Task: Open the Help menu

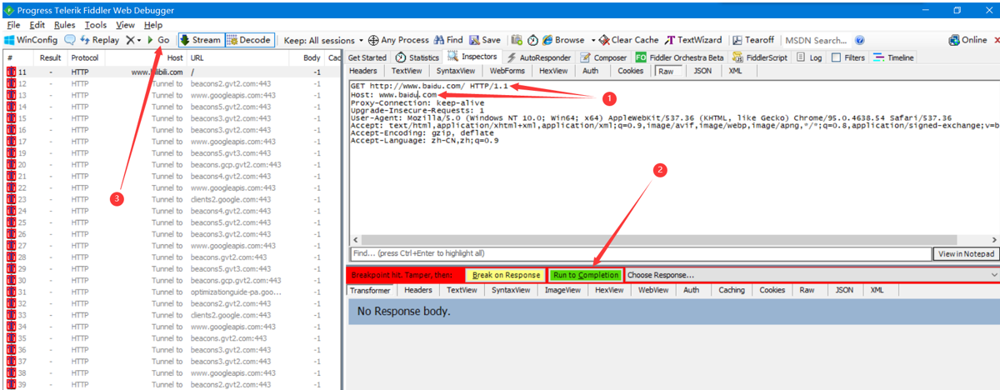Action: 153,25
